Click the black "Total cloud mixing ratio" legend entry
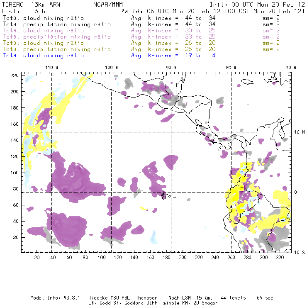The height and width of the screenshot is (307, 307). [x=44, y=18]
